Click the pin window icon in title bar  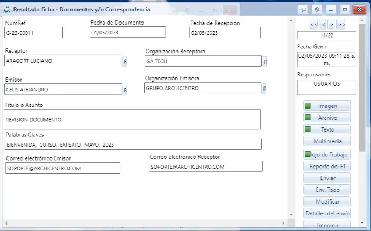tap(303, 10)
